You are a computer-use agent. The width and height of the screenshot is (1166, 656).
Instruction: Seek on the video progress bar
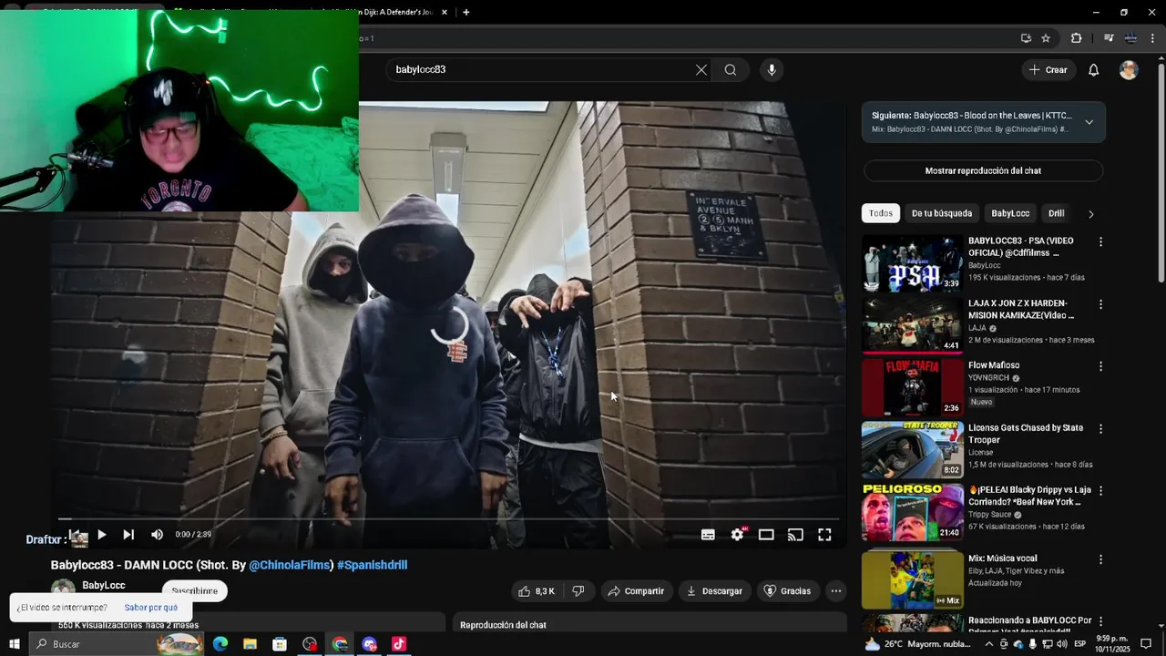(448, 518)
